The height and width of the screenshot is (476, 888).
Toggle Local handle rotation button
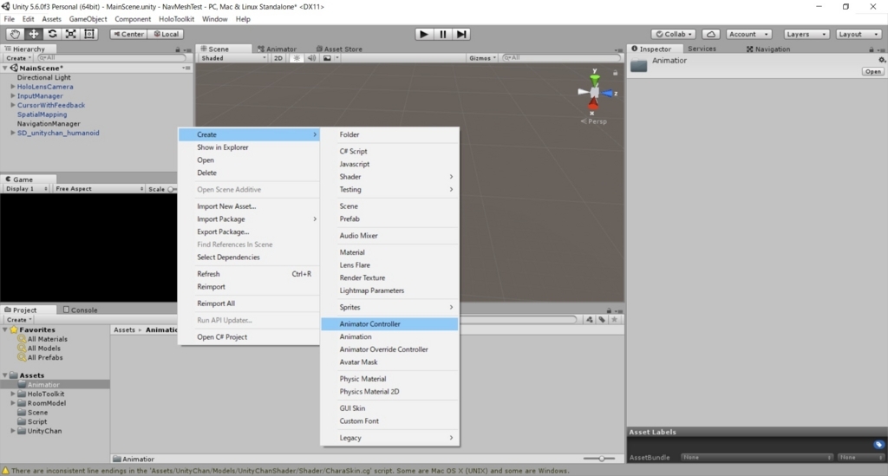click(166, 34)
